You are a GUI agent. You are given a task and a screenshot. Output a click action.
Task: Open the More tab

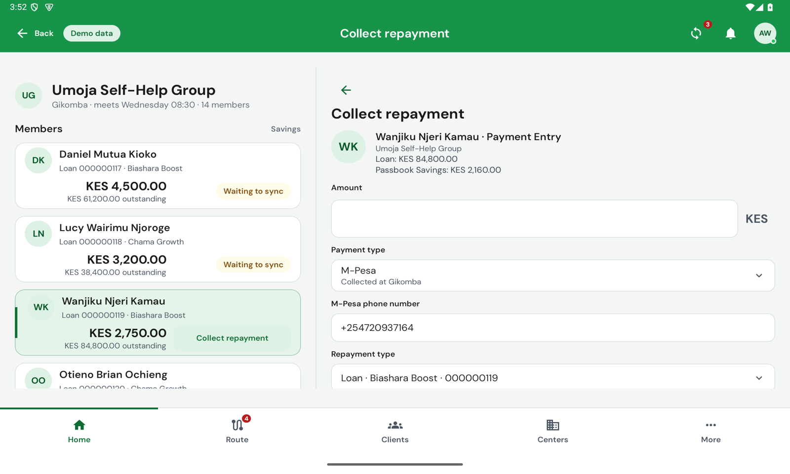point(711,431)
